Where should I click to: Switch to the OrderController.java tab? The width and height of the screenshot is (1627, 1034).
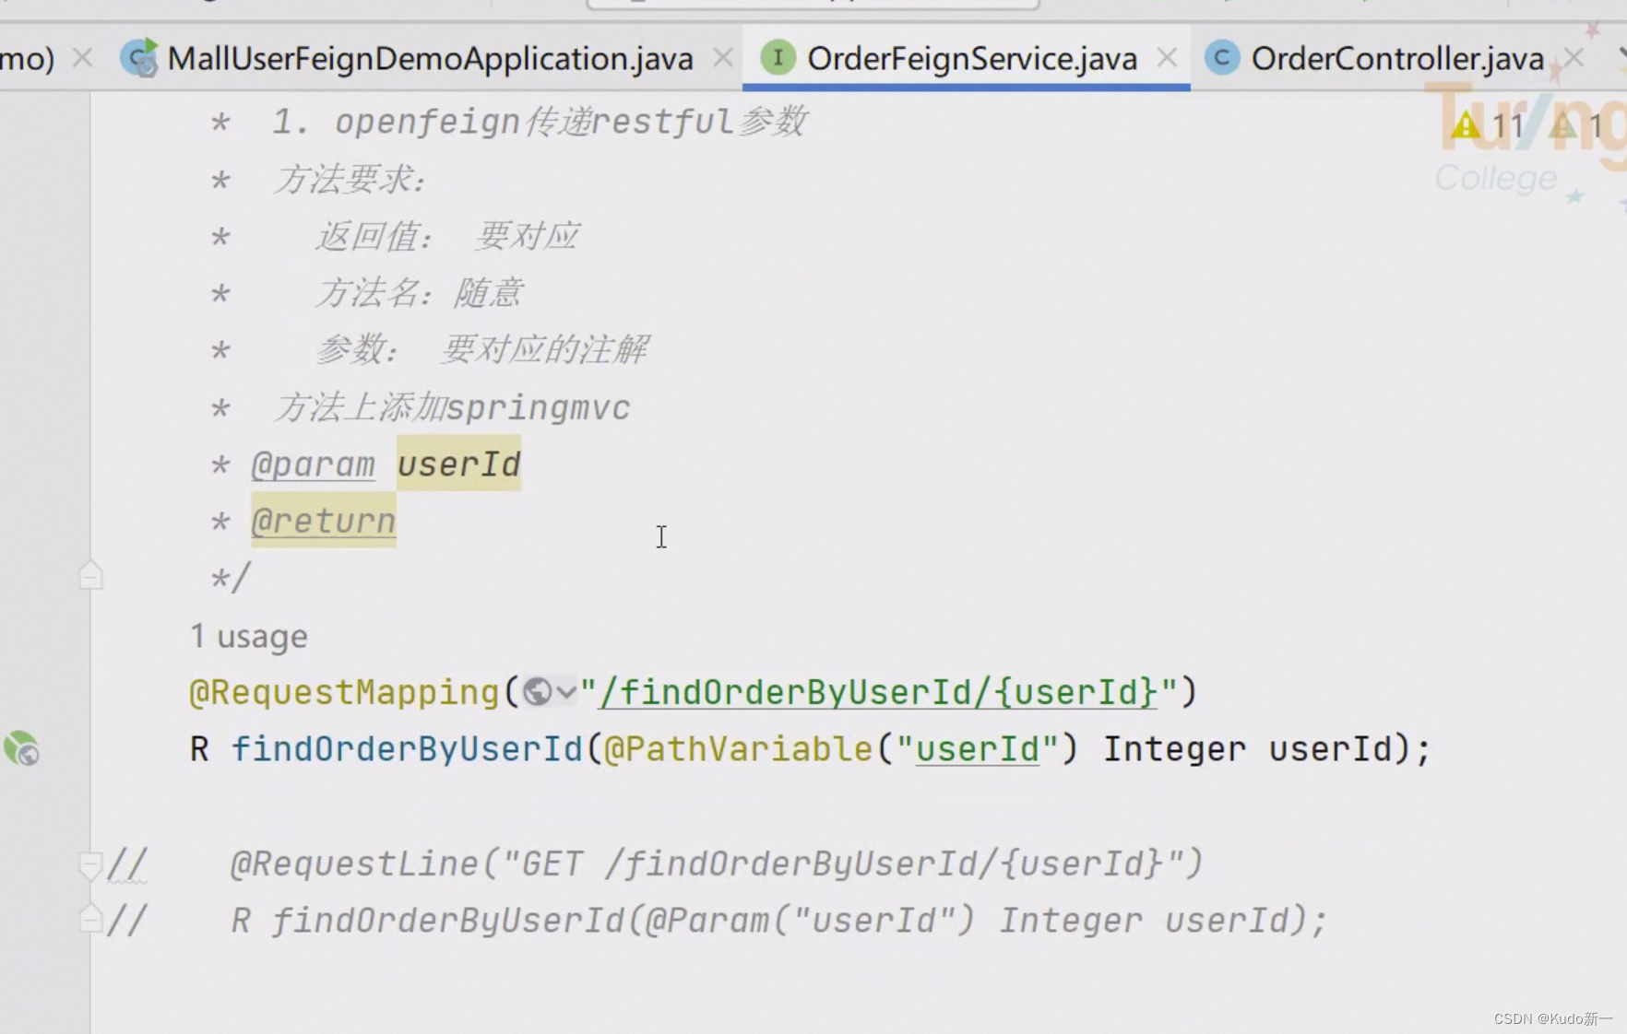coord(1397,57)
